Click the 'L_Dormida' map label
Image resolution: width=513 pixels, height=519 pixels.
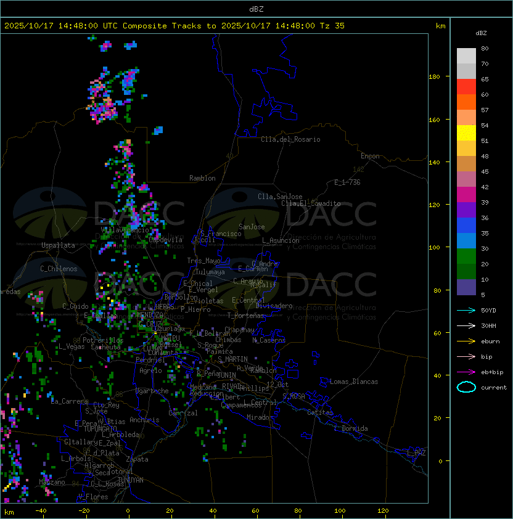(351, 428)
